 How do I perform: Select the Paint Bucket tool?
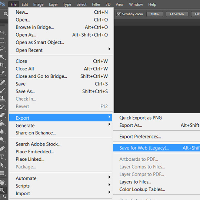click(2, 123)
